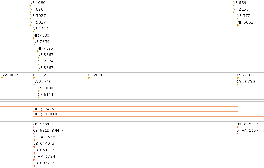Image resolution: width=264 pixels, height=168 pixels.
Task: Open the NP:2150 feature label
Action: (241, 9)
